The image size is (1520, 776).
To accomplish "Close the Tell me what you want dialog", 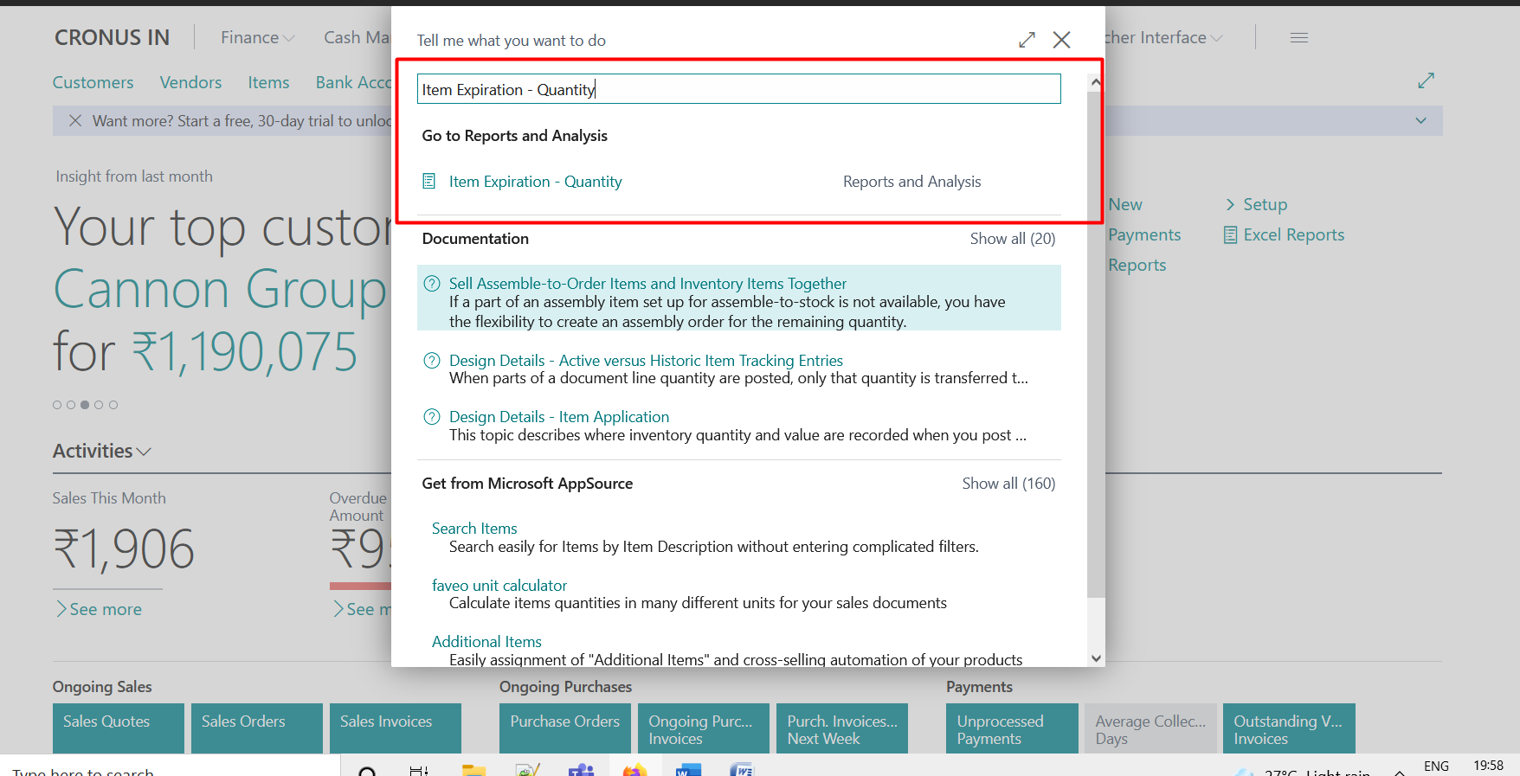I will pos(1061,40).
